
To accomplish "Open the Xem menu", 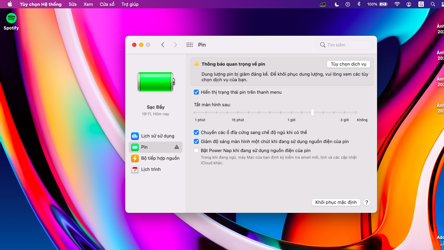I will pos(88,4).
